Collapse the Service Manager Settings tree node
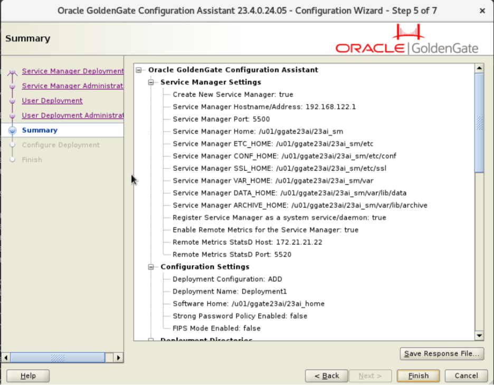Image resolution: width=494 pixels, height=385 pixels. (151, 82)
